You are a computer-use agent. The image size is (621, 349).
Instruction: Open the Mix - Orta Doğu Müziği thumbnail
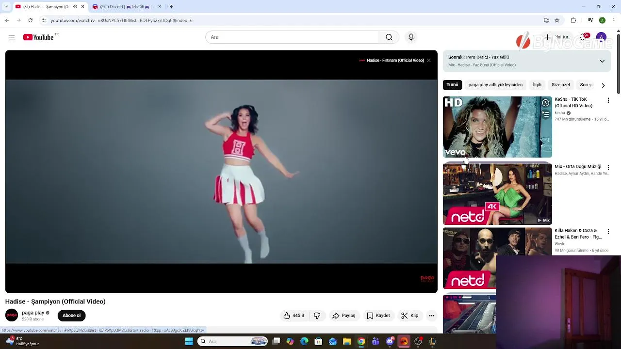(497, 194)
